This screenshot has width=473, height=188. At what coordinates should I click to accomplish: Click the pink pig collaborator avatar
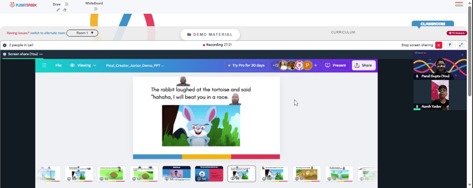point(299,65)
